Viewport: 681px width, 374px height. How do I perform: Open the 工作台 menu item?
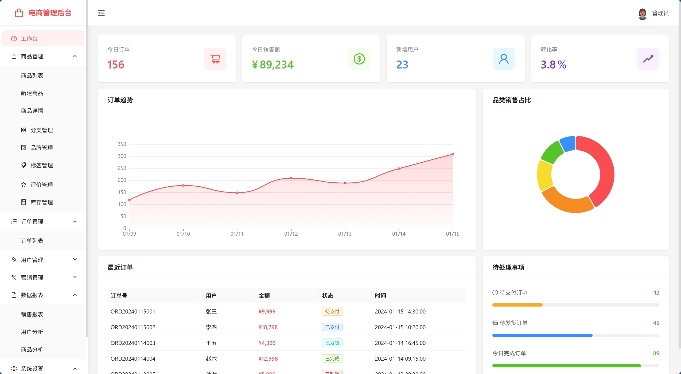pyautogui.click(x=43, y=39)
